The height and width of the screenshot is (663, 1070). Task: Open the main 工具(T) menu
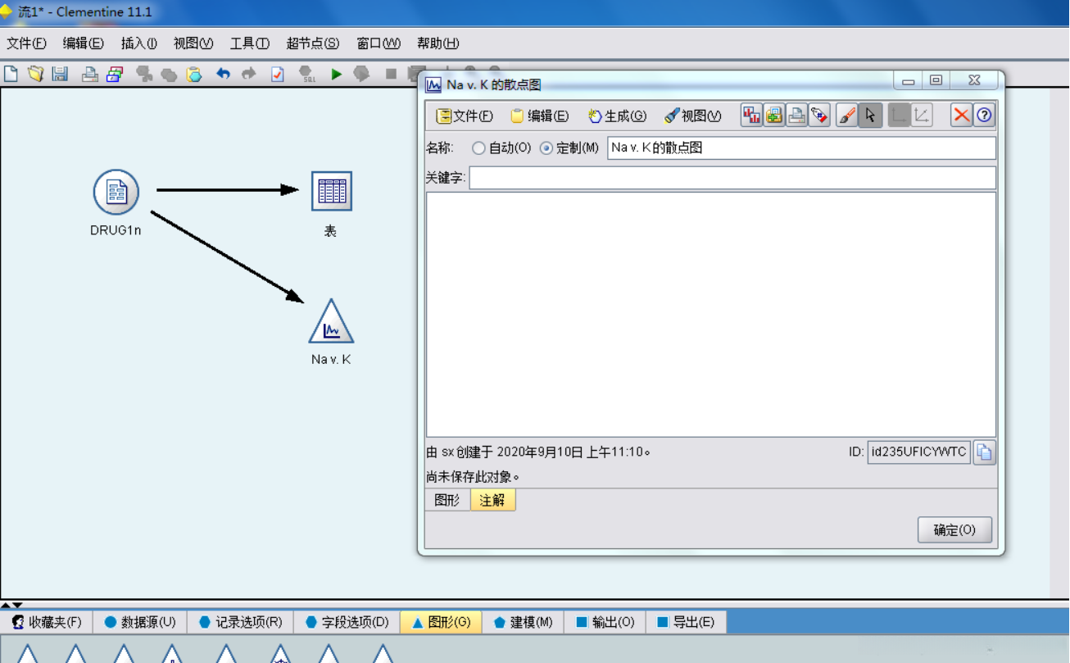click(249, 43)
